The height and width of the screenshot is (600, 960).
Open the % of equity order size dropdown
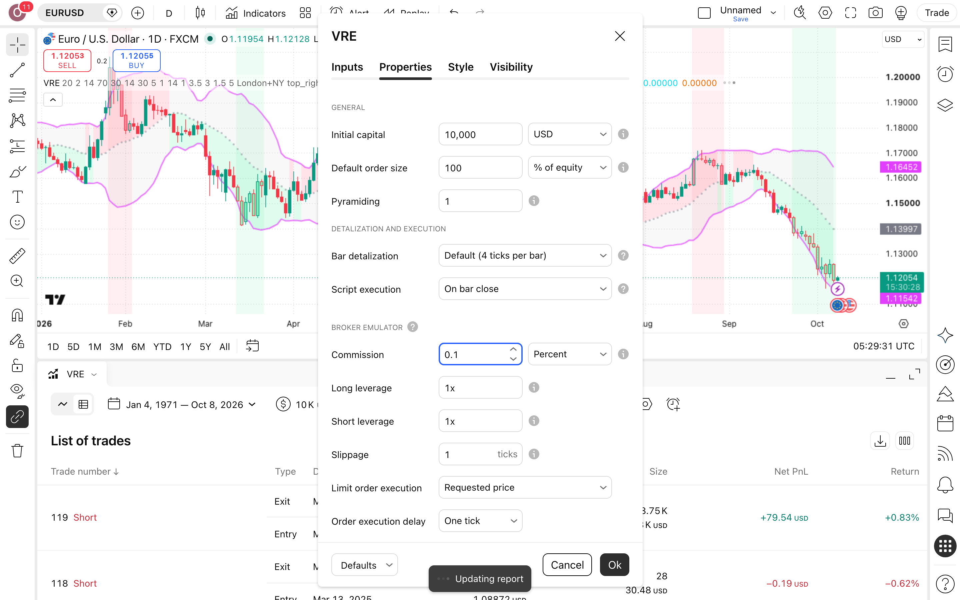pyautogui.click(x=570, y=167)
